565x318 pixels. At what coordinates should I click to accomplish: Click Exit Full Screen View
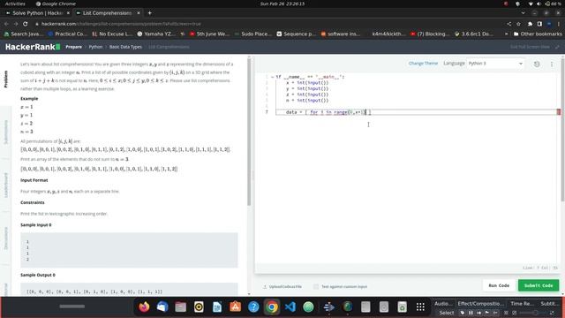pyautogui.click(x=535, y=47)
